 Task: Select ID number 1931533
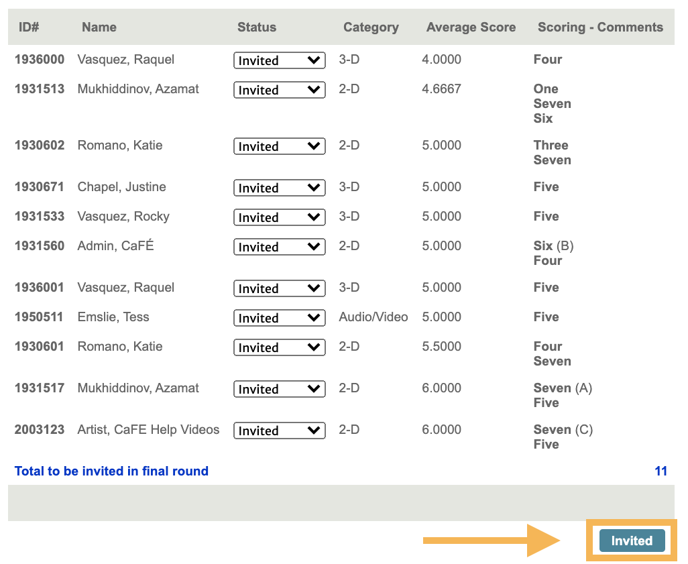[x=40, y=216]
